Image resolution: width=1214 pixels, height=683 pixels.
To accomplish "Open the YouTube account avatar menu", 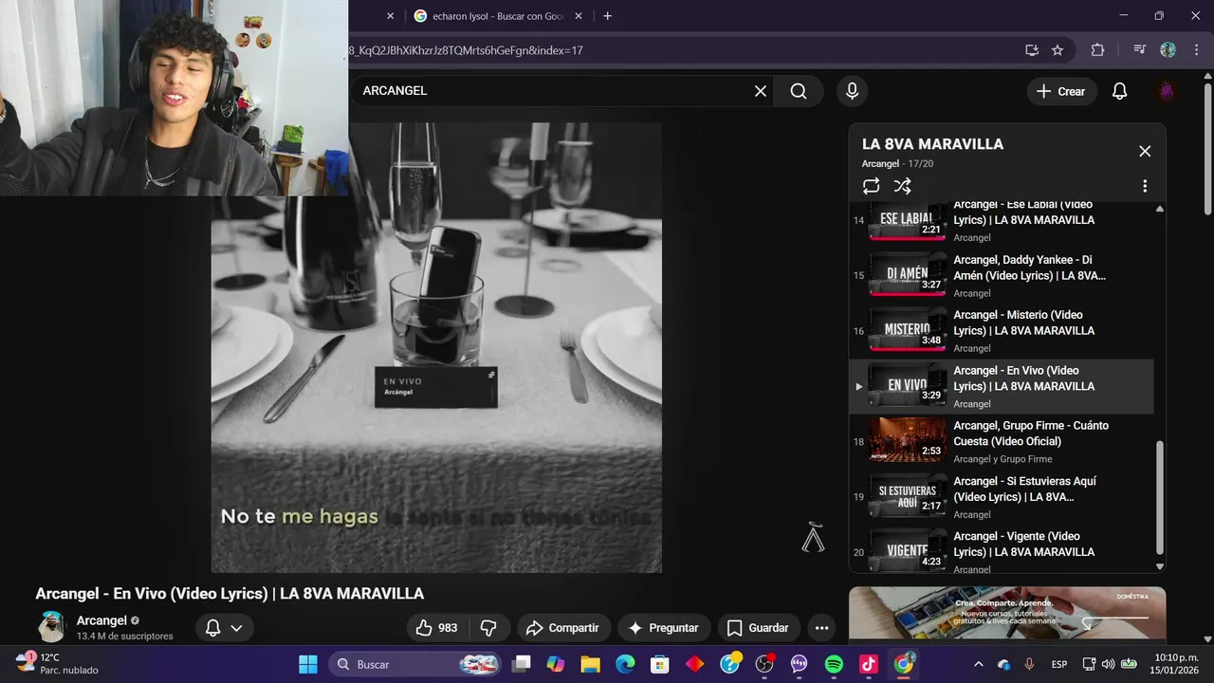I will pos(1167,91).
